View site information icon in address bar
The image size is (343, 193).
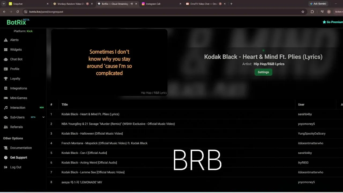coord(26,12)
